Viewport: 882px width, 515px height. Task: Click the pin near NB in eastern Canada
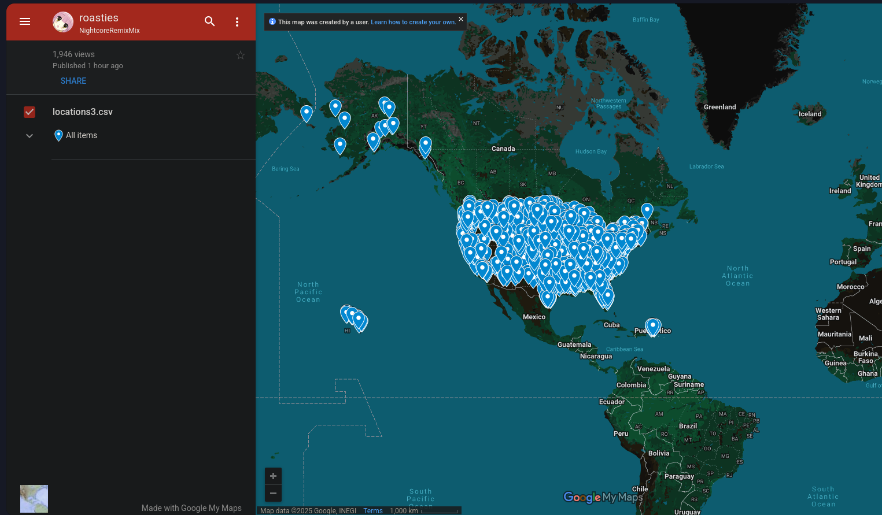pos(647,212)
